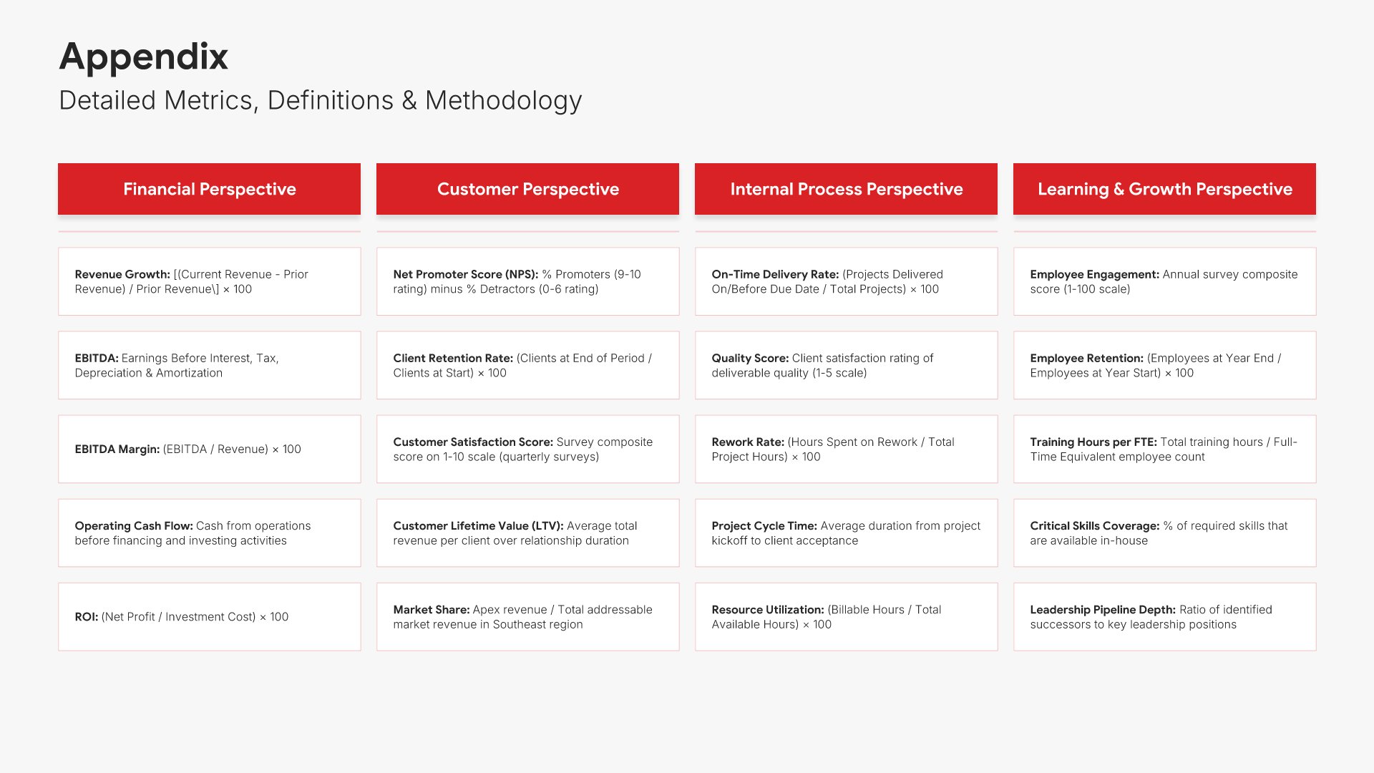Click the Net Promoter Score card
The image size is (1374, 773).
click(x=527, y=281)
